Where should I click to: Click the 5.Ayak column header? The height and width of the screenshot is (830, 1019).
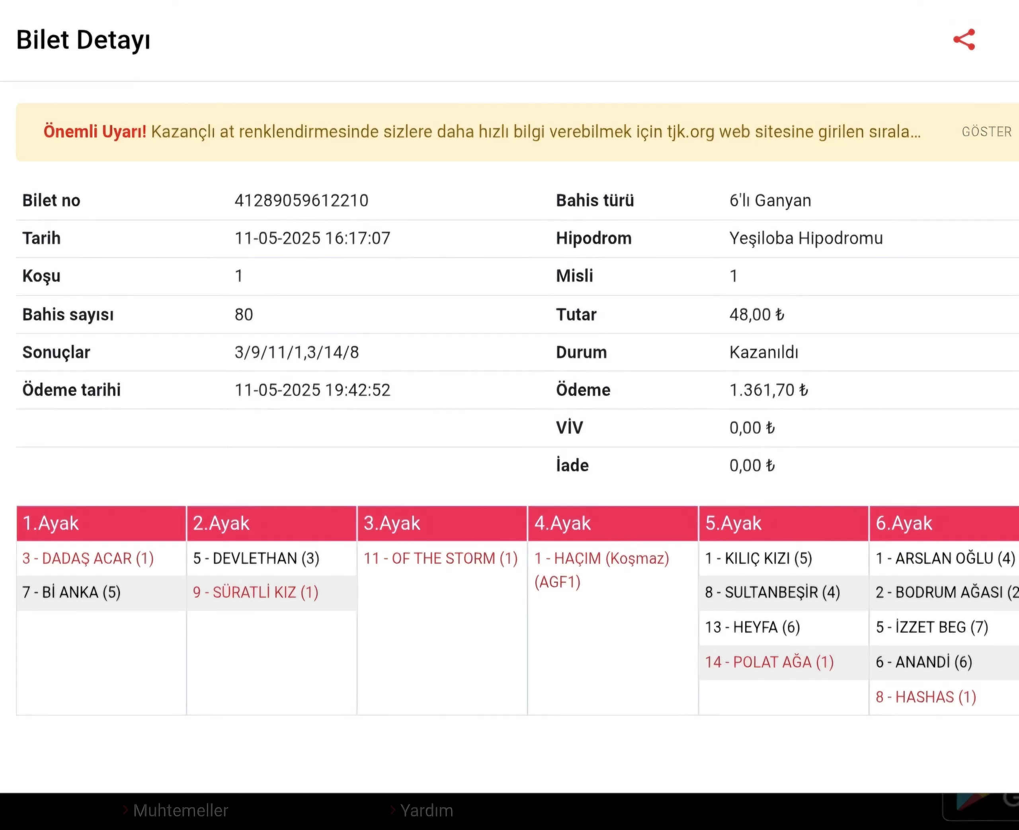[x=733, y=523]
